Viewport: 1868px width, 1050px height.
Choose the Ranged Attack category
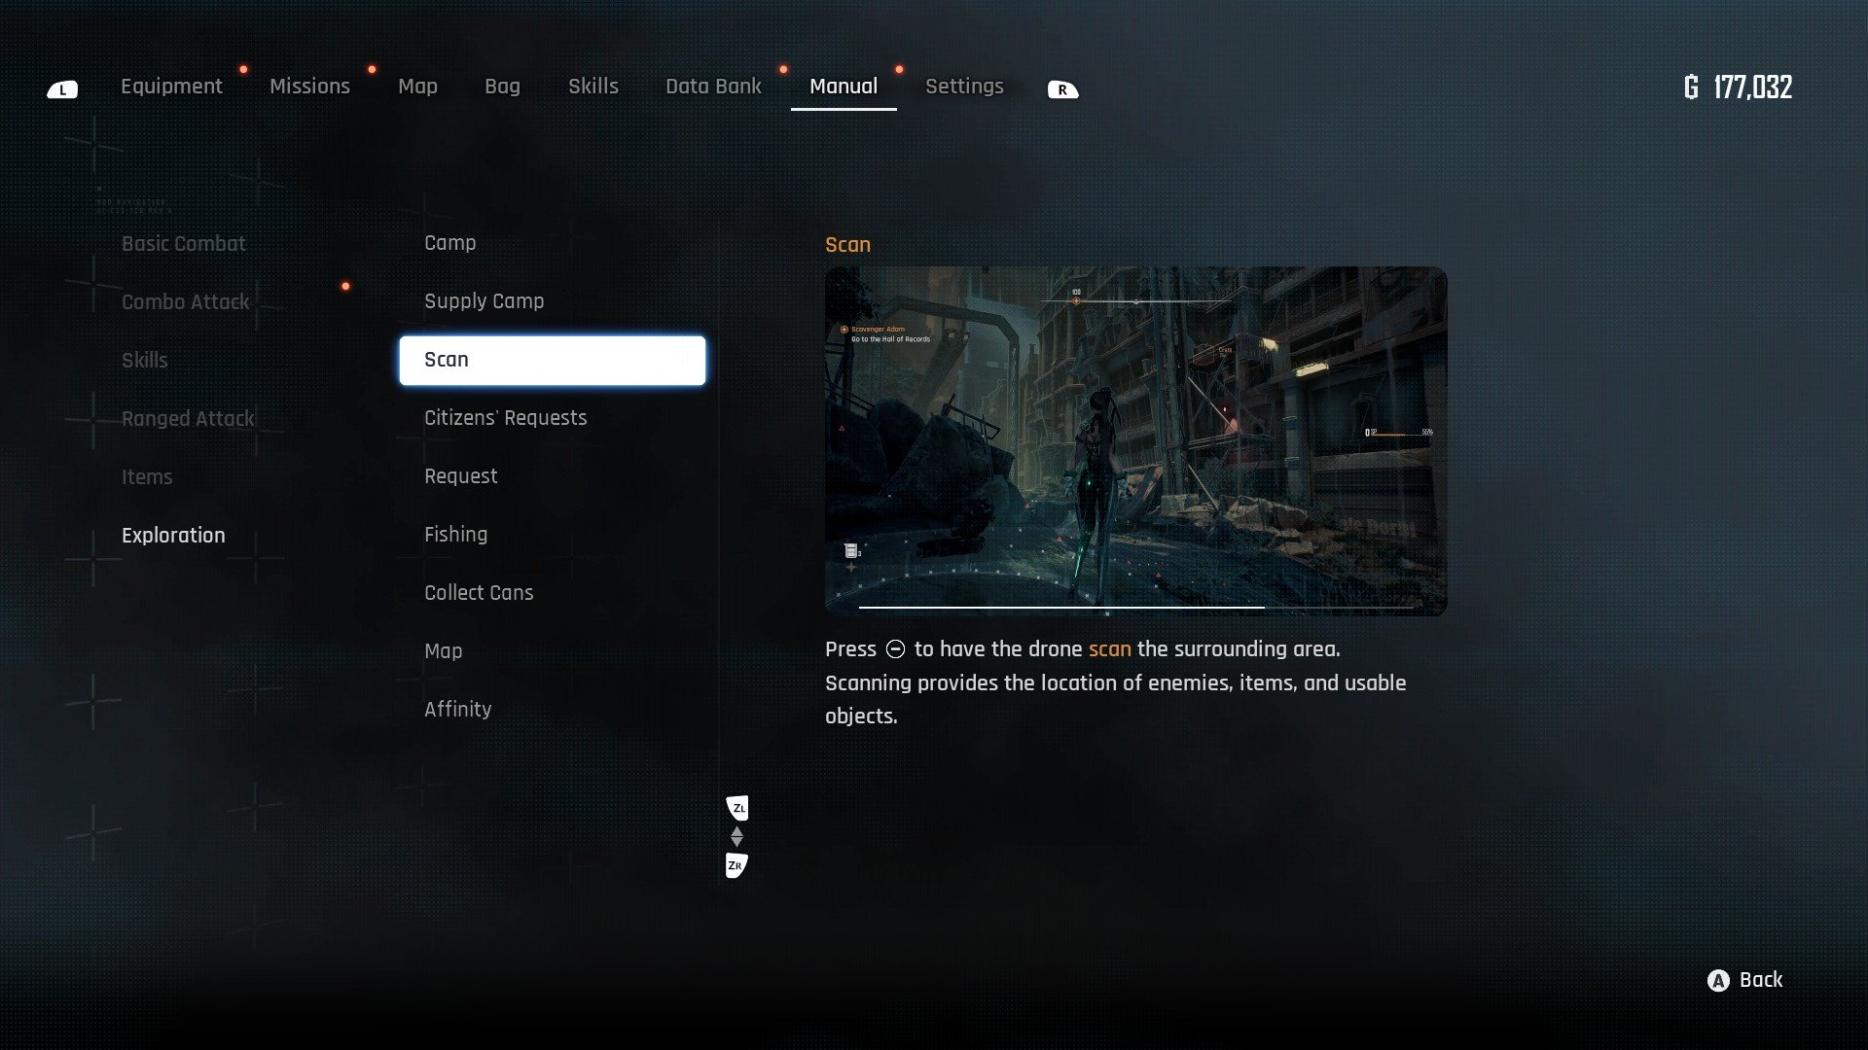pyautogui.click(x=188, y=419)
